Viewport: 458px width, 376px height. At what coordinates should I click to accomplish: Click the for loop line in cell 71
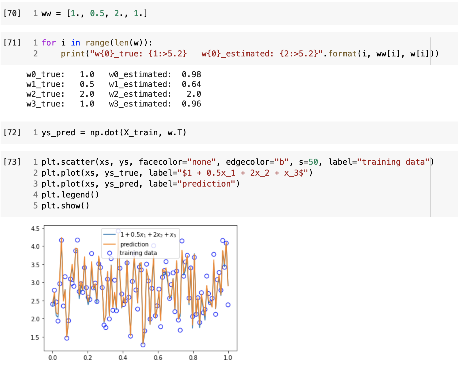[97, 43]
